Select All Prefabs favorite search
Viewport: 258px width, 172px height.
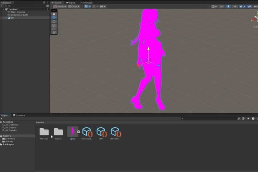(x=9, y=130)
